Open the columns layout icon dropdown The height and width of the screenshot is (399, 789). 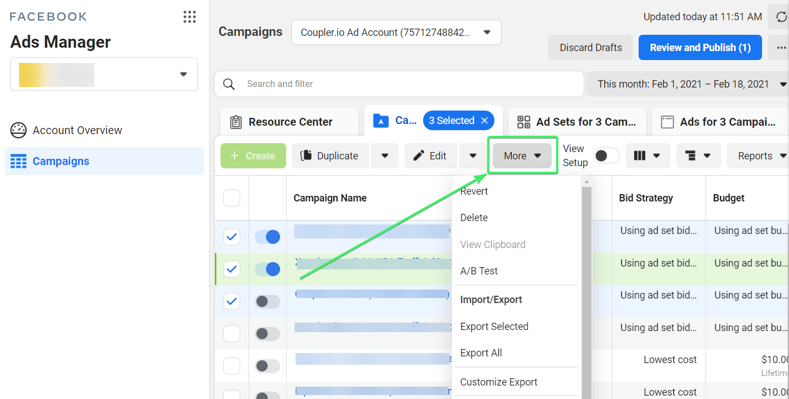(x=648, y=156)
